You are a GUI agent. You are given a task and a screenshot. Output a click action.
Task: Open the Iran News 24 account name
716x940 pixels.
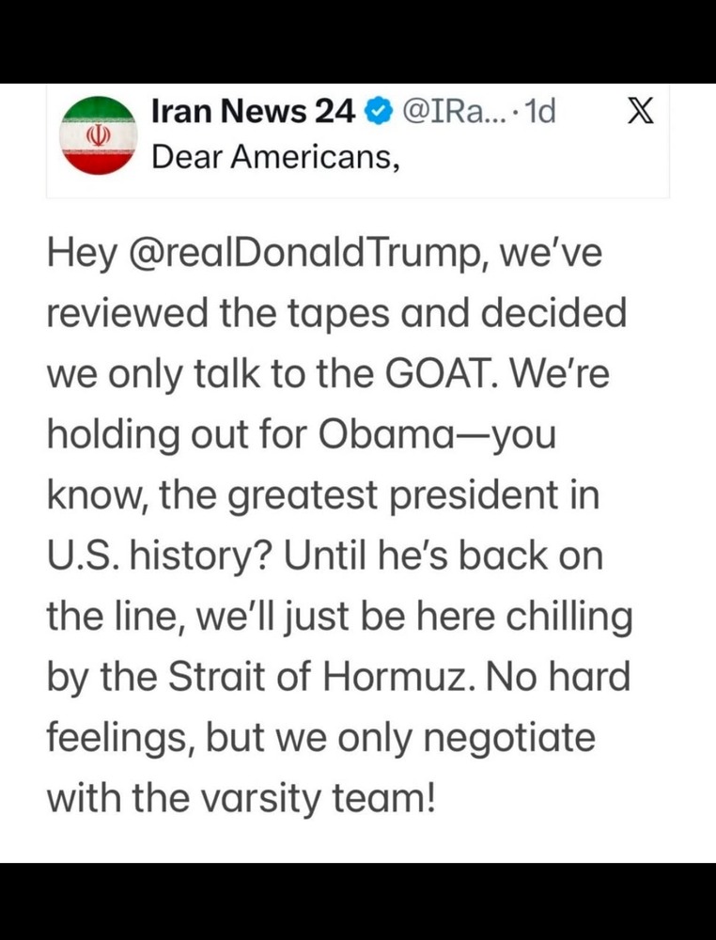pos(254,113)
